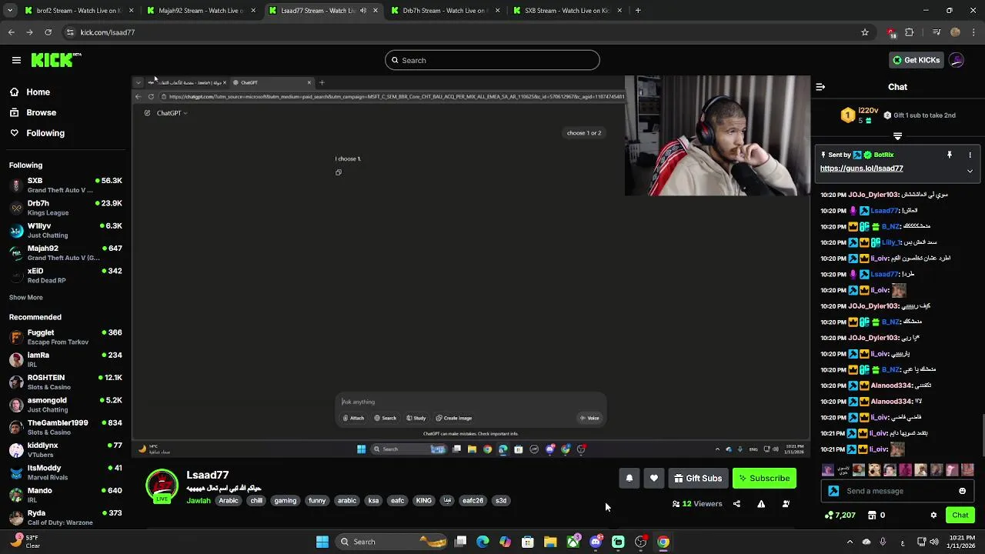Open xEID Red Dead RP channel

pyautogui.click(x=65, y=275)
